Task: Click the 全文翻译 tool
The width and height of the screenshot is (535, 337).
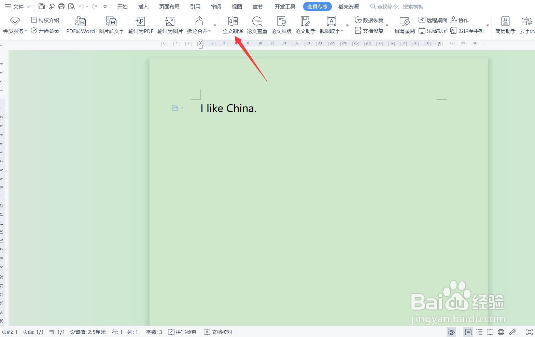Action: [x=233, y=25]
